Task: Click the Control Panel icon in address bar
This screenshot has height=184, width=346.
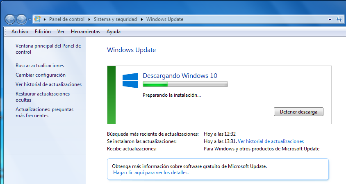Action: (x=38, y=19)
